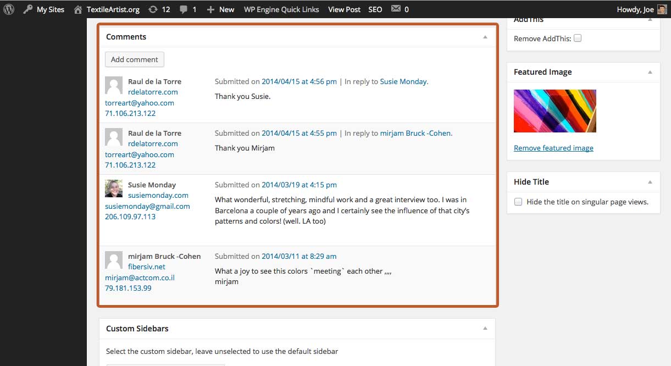Image resolution: width=671 pixels, height=366 pixels.
Task: Open the My Sites menu
Action: [44, 9]
